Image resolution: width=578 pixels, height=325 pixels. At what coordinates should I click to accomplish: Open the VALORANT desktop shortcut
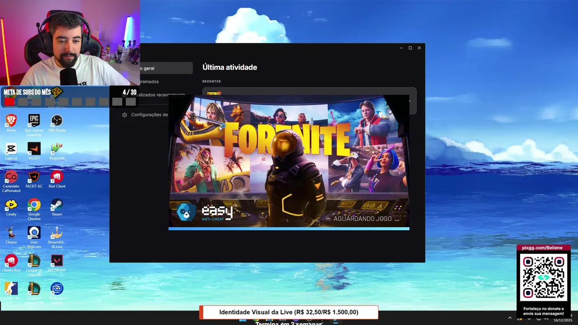click(x=57, y=263)
